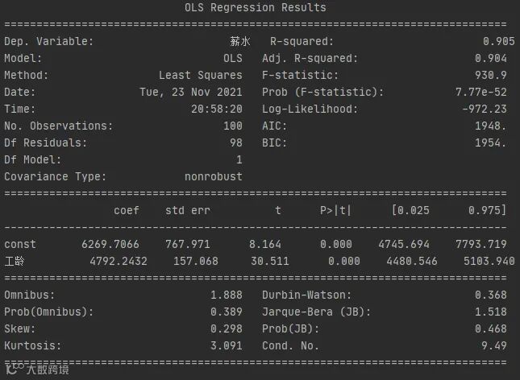
Task: Click the 工龄 coefficient 4792.2432
Action: pyautogui.click(x=119, y=261)
